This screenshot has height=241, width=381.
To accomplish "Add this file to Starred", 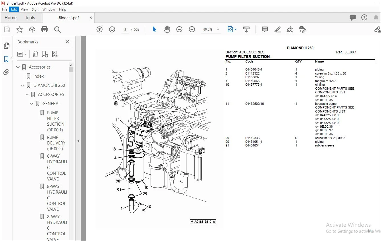I will 20,29.
